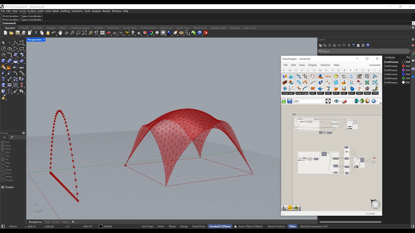The height and width of the screenshot is (233, 415).
Task: Enable the Quad osnap checkbox
Action: click(x=3, y=170)
